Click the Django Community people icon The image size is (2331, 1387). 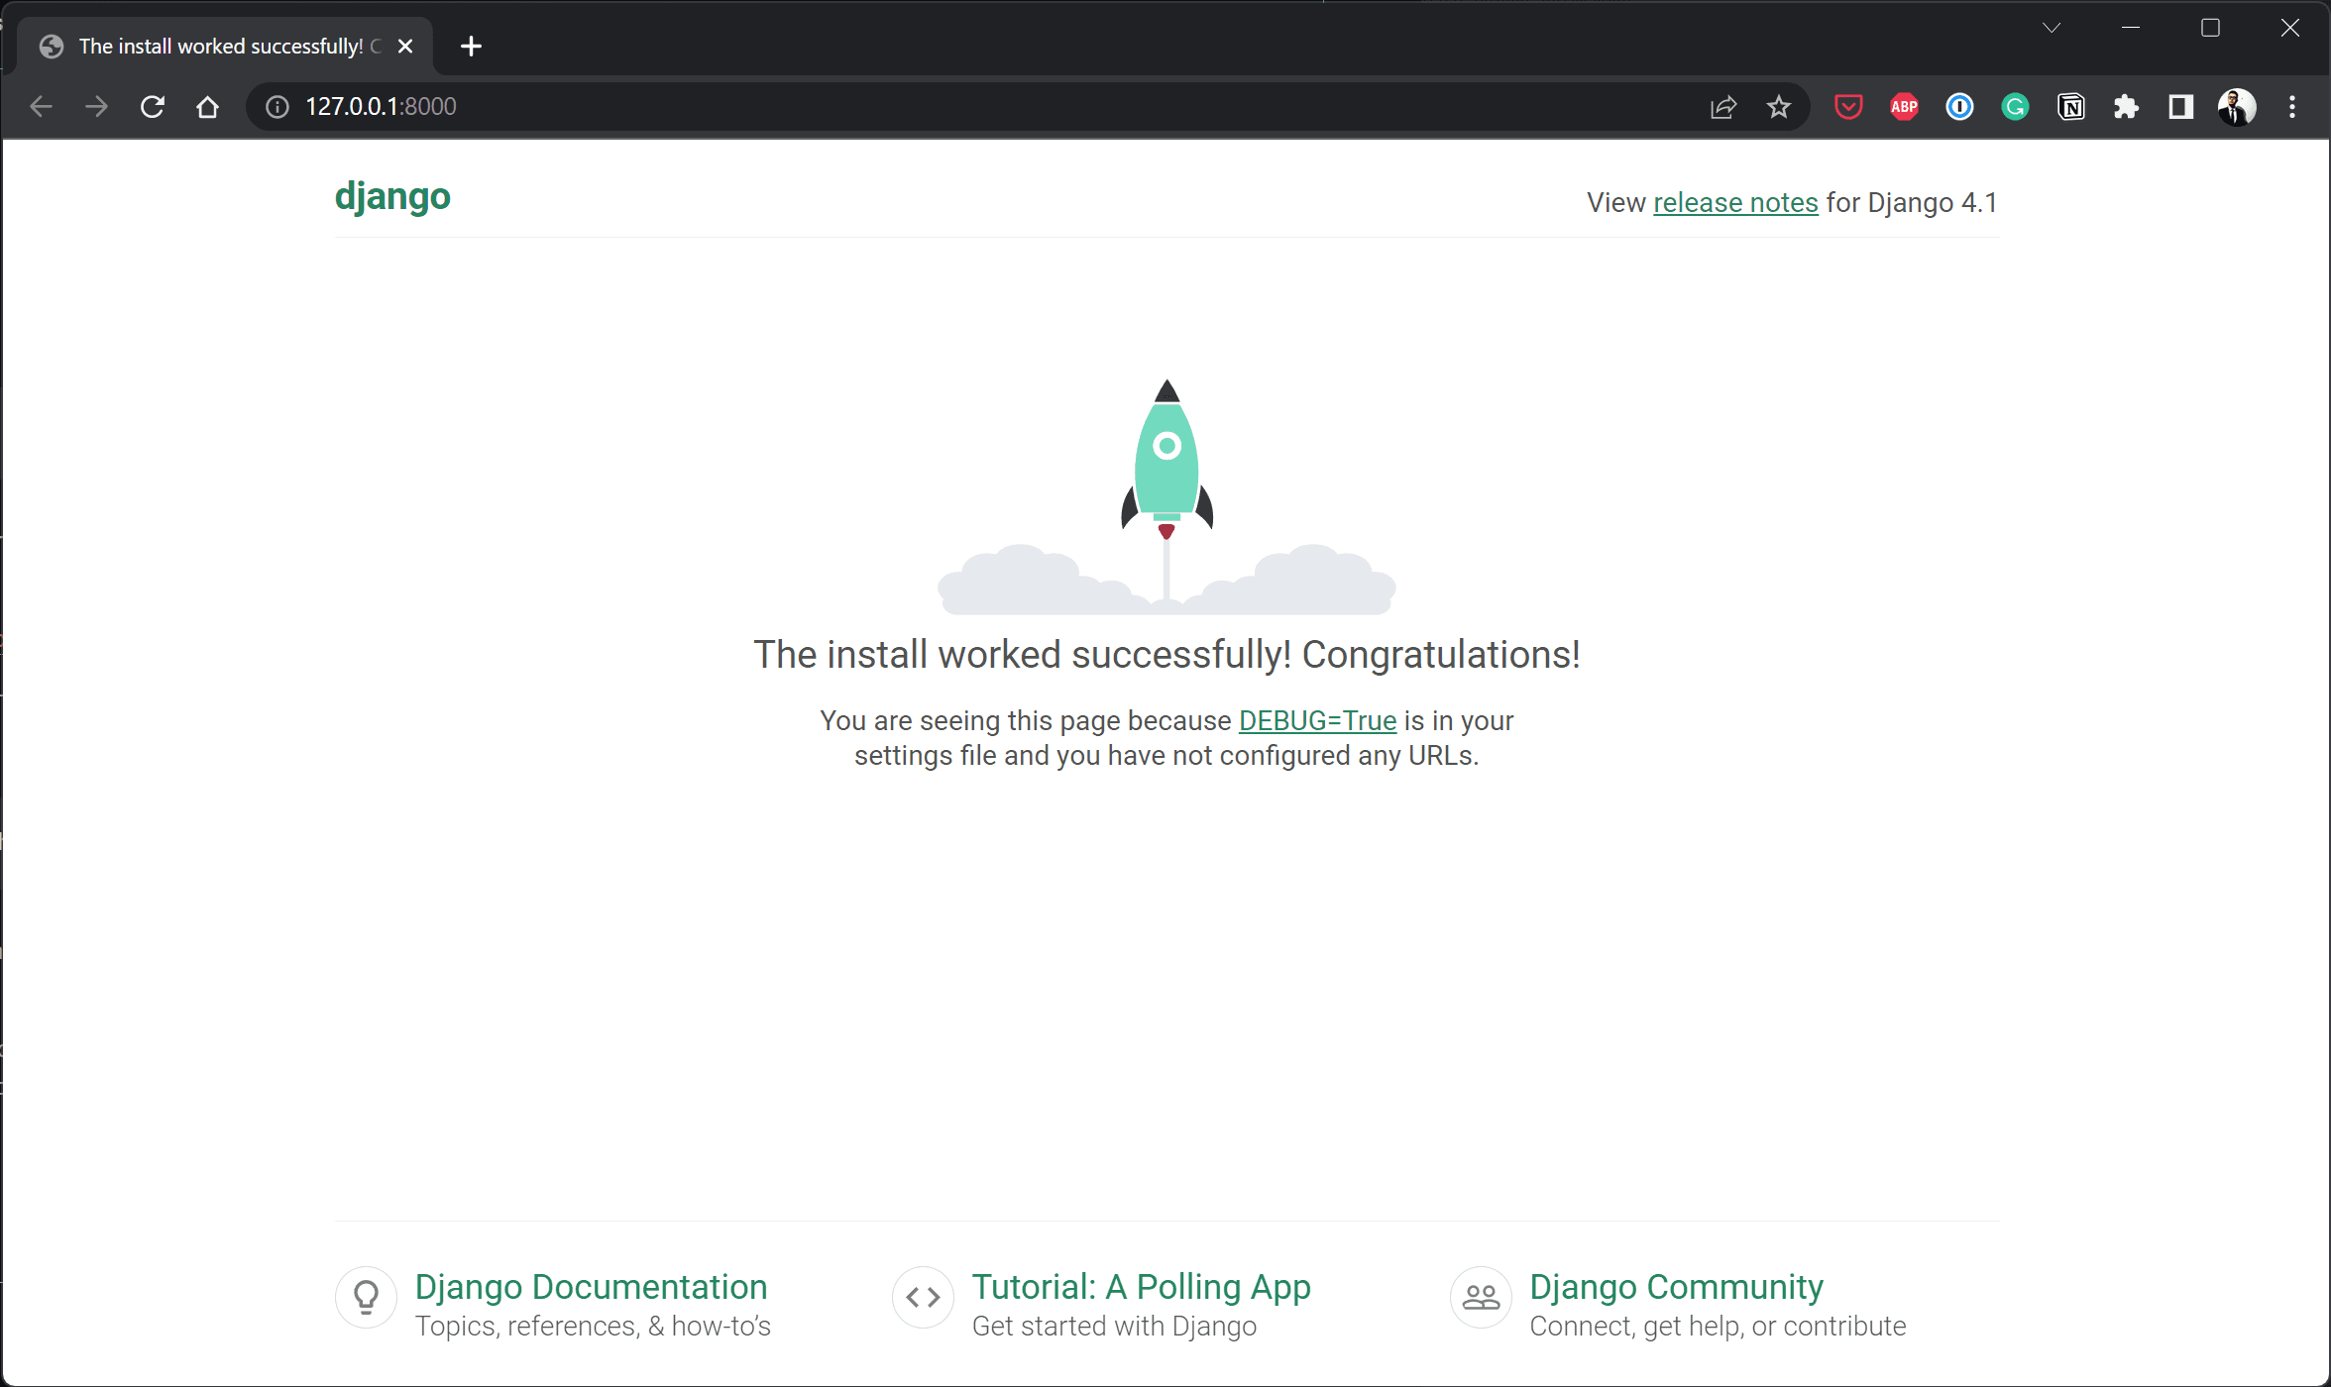[x=1481, y=1297]
